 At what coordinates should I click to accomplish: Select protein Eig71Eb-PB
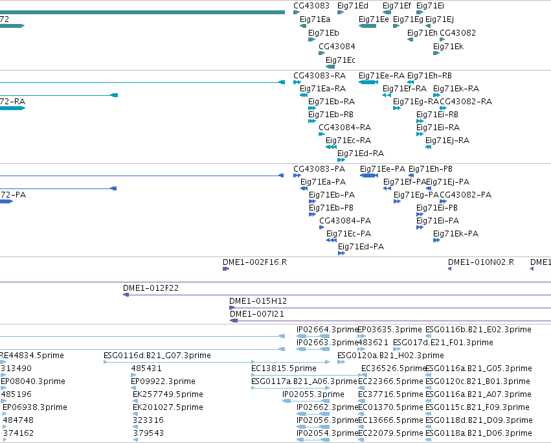pyautogui.click(x=331, y=208)
